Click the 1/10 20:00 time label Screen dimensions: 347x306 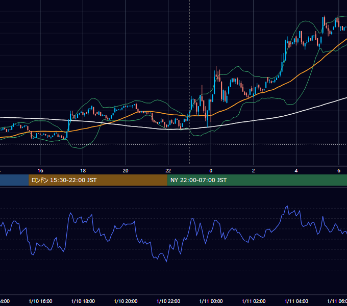126,301
